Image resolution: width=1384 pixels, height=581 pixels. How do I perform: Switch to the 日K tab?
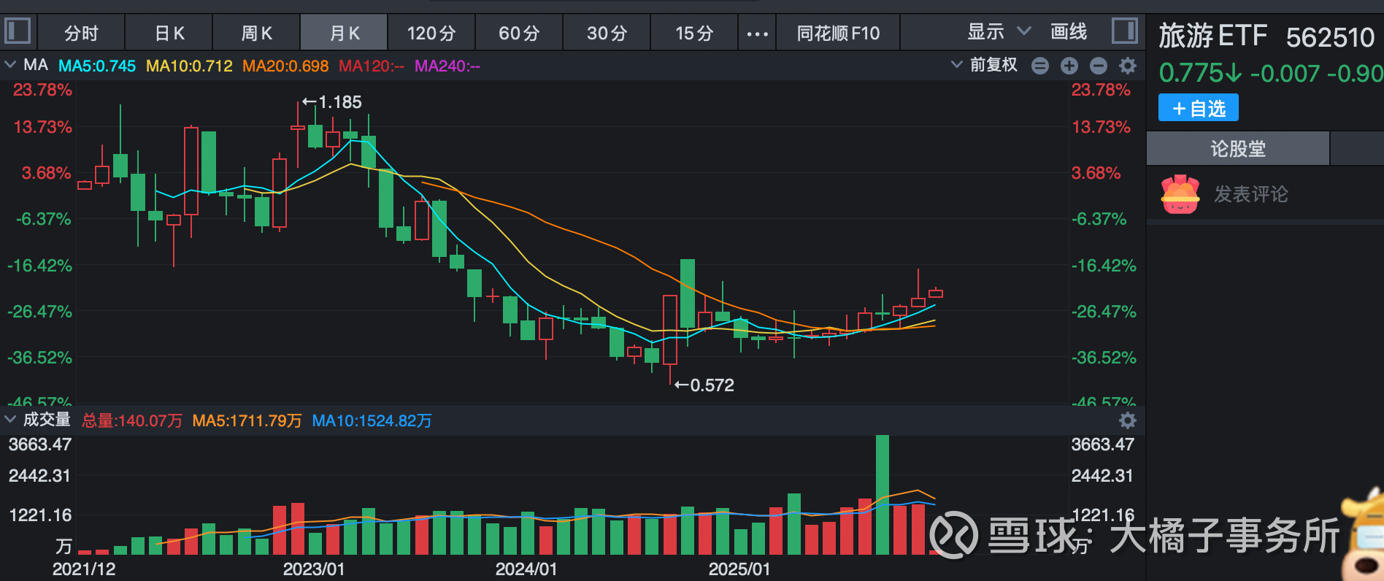pos(169,34)
